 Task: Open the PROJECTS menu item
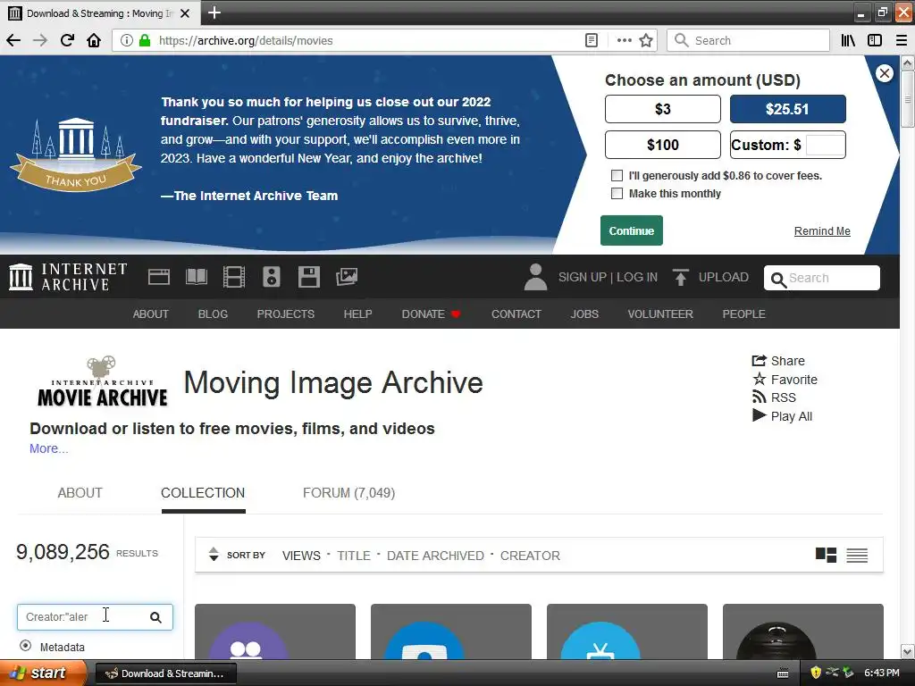286,314
